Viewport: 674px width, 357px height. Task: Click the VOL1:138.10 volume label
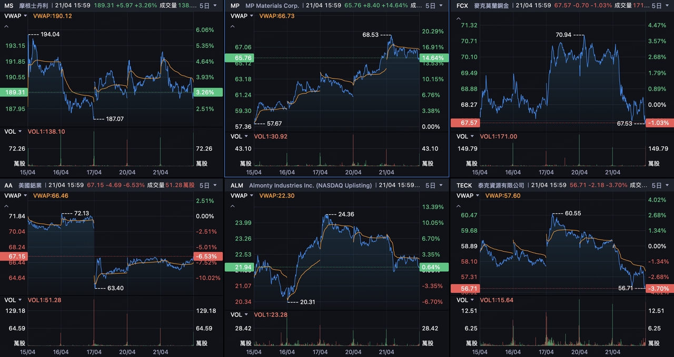(x=46, y=132)
